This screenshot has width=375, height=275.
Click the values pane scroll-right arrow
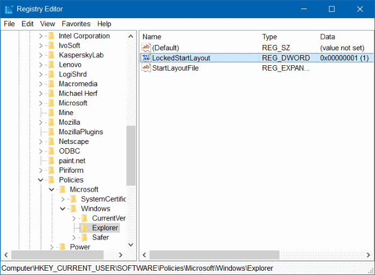click(x=369, y=255)
